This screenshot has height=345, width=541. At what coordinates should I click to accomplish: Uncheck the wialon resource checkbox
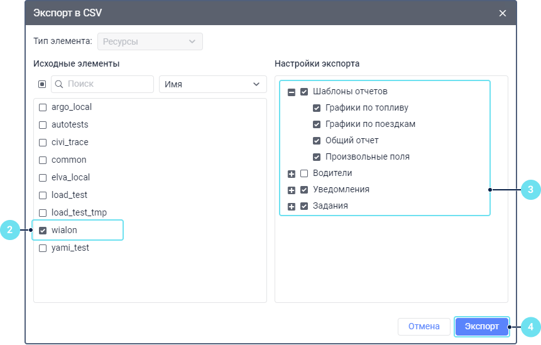pos(43,231)
